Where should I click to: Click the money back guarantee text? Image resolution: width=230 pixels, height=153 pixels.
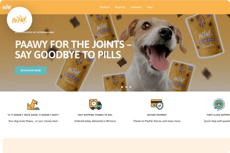click(x=33, y=121)
